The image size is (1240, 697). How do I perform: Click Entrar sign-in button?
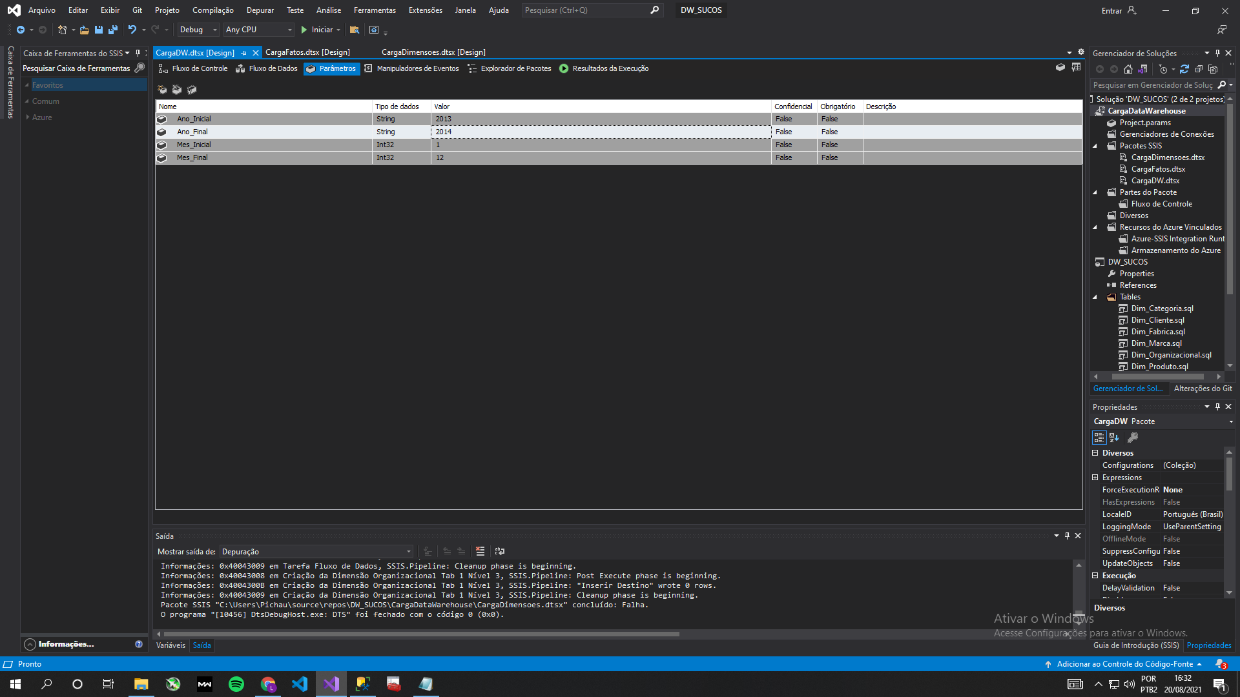1119,10
